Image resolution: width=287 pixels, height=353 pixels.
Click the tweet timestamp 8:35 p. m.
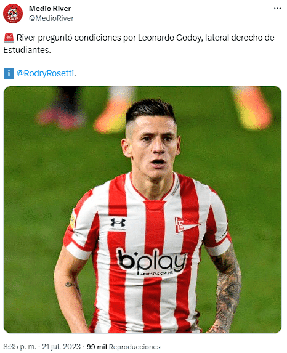pos(20,346)
